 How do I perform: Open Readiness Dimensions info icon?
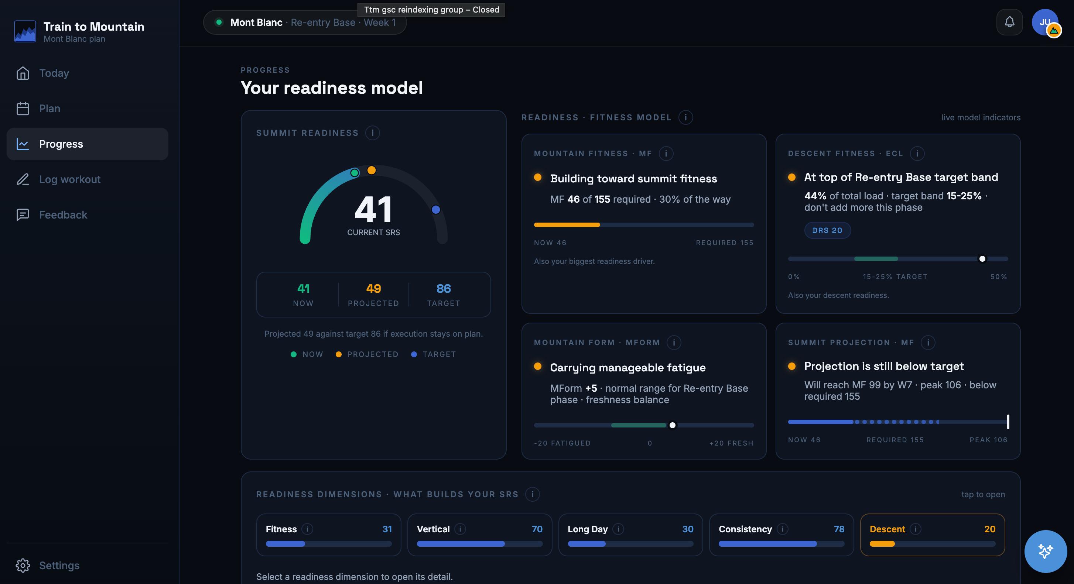532,494
